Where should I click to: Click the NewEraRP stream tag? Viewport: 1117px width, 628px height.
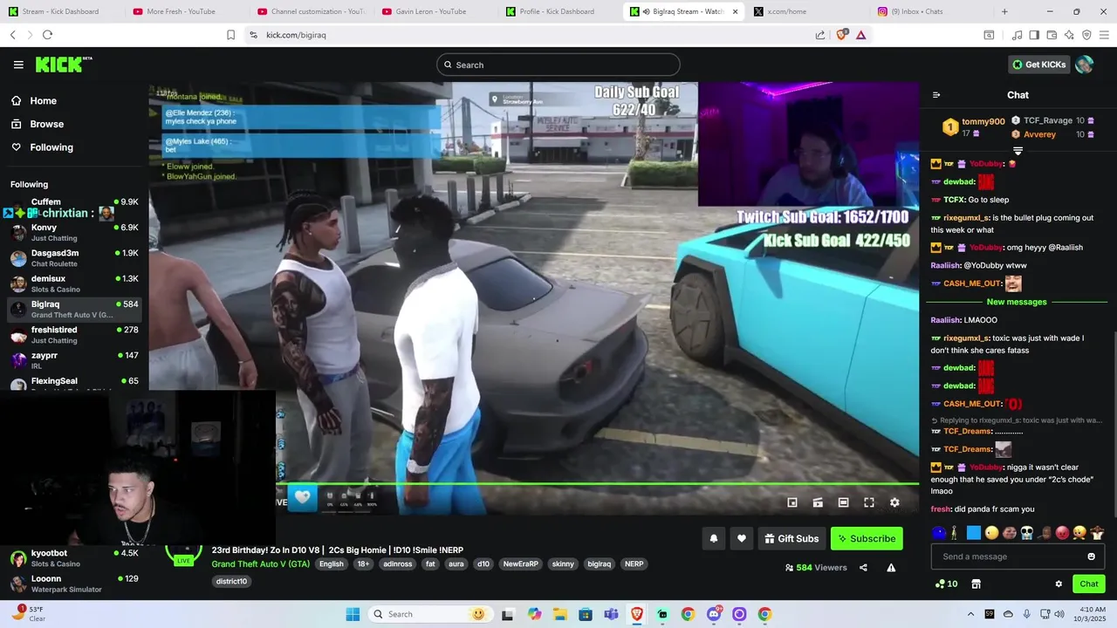coord(521,564)
